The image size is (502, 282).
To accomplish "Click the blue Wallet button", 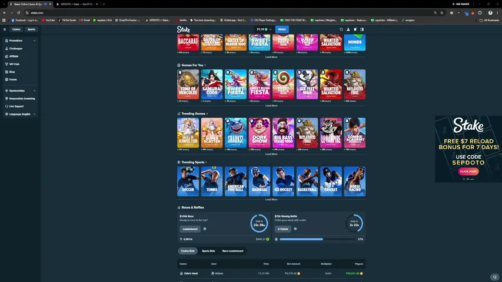I will [x=282, y=29].
